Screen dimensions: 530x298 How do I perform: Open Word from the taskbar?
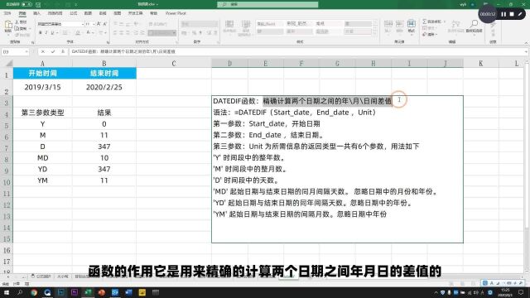[128, 292]
